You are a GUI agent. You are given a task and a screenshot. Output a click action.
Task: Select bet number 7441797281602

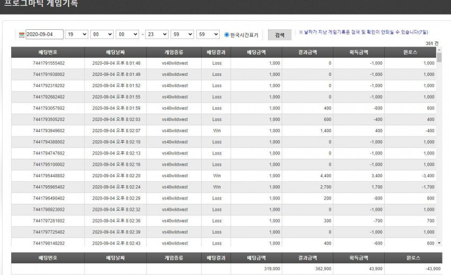pos(49,221)
